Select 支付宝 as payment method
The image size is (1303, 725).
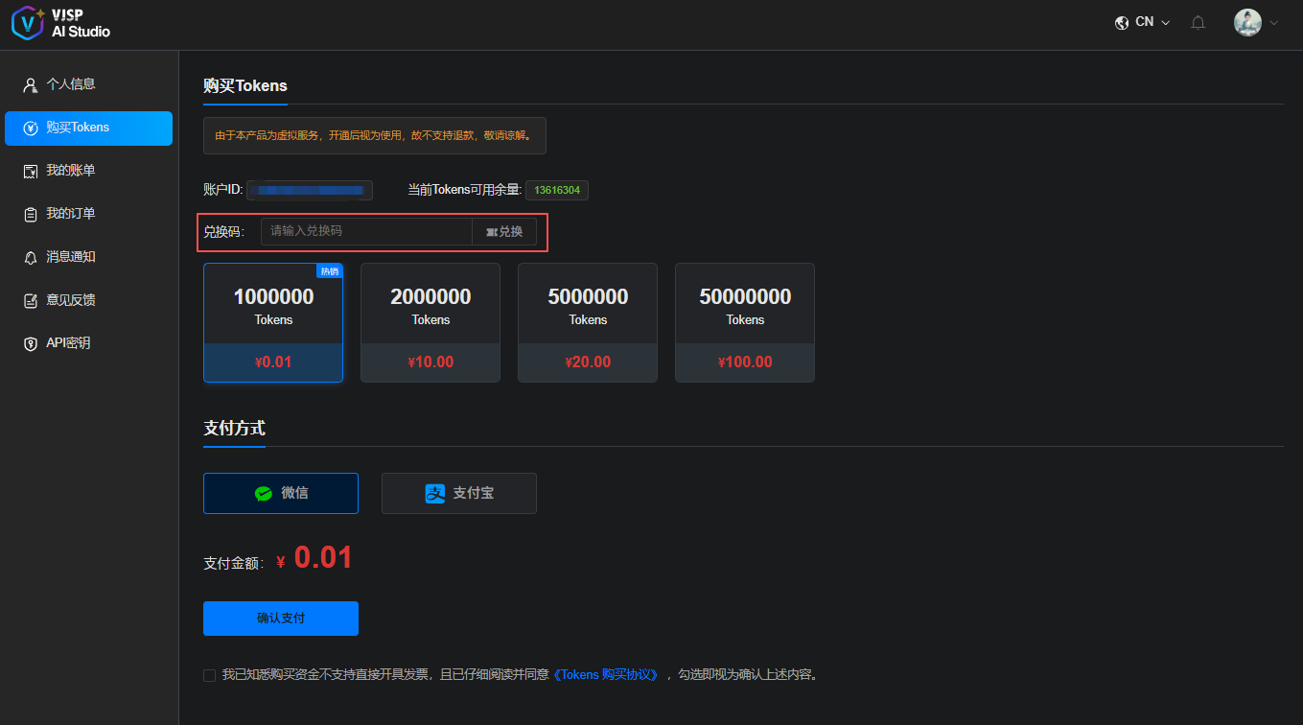459,493
